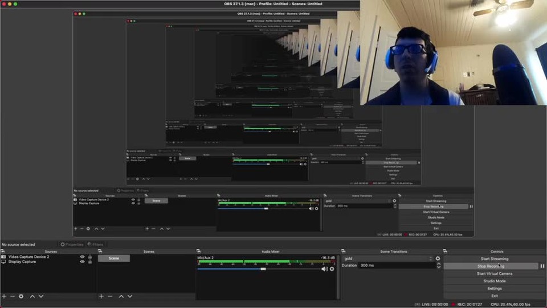
Task: Mute the Mic/Aux 2 speaker icon
Action: click(x=324, y=269)
